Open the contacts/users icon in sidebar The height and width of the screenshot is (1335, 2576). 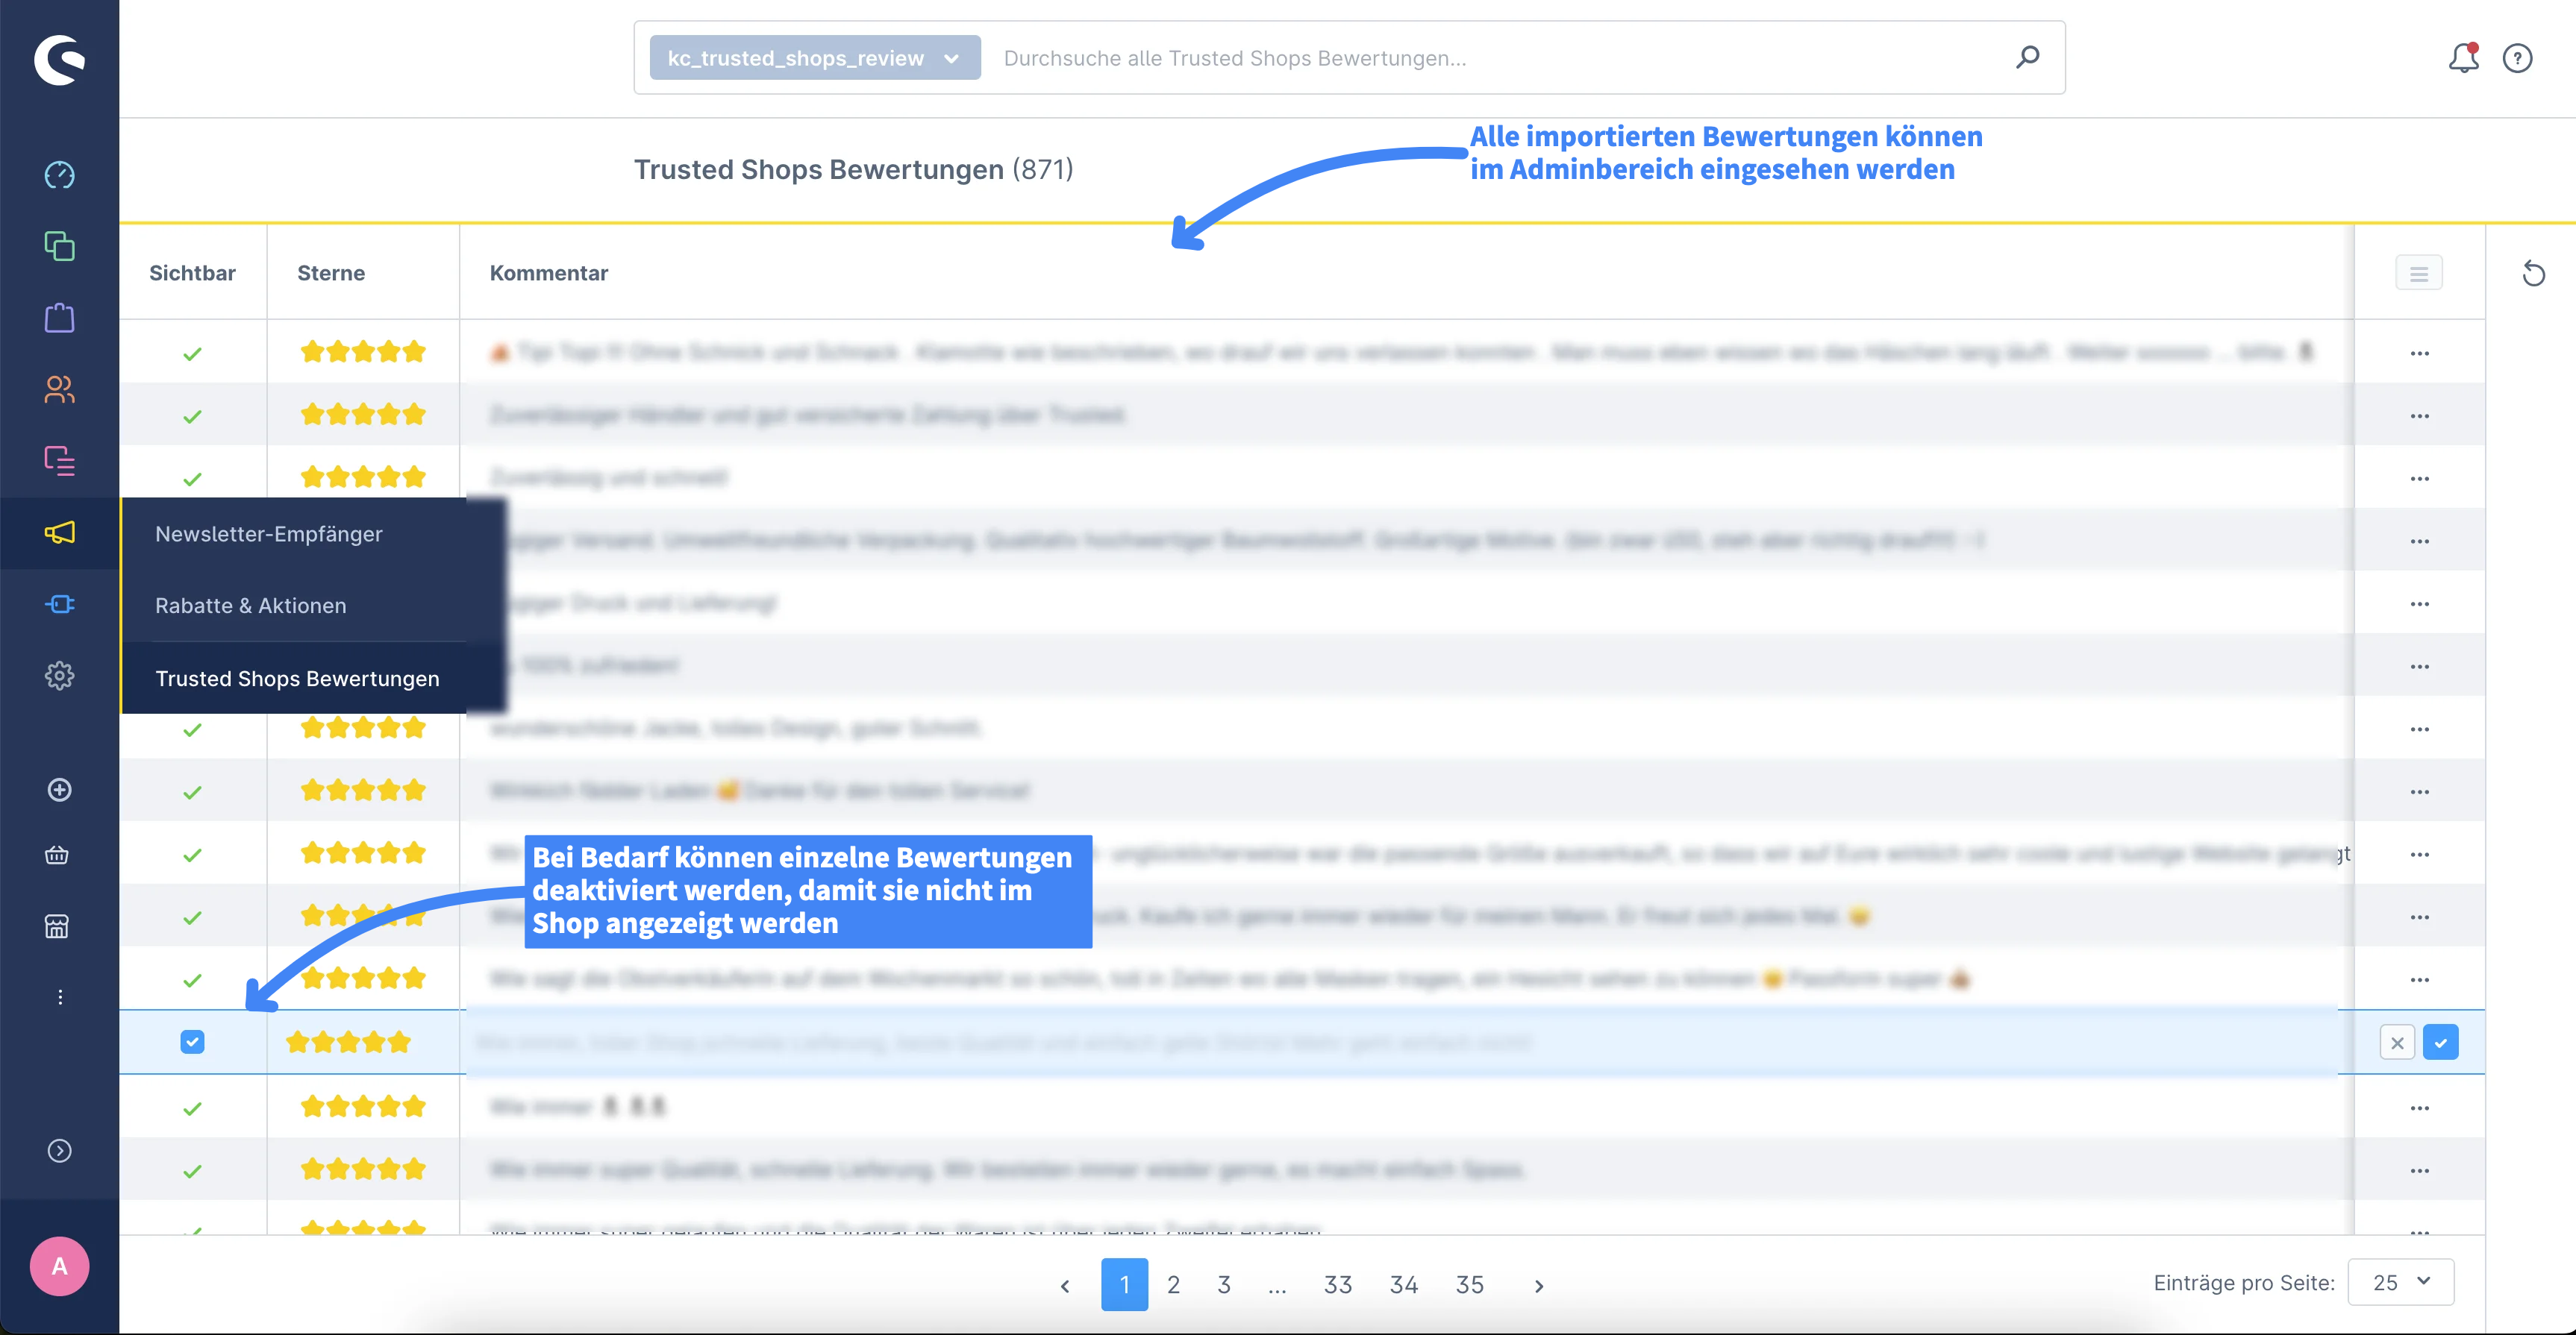pos(60,389)
